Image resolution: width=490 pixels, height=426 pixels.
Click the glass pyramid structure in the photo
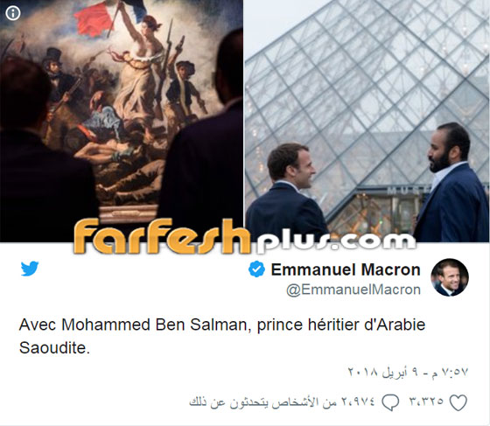click(x=368, y=94)
